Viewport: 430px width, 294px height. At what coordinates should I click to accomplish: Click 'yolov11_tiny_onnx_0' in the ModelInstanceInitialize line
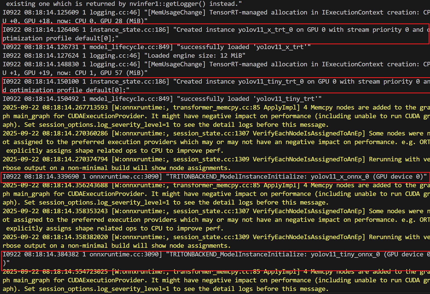345,254
